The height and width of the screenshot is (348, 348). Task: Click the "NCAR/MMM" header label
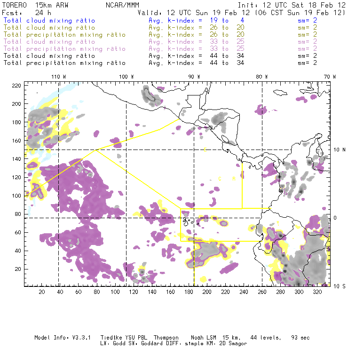[x=122, y=5]
